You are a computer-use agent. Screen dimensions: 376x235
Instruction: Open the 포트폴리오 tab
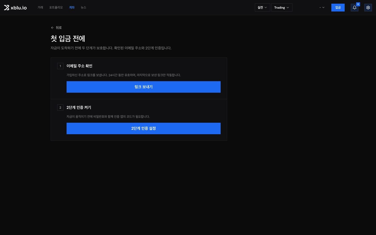[56, 8]
